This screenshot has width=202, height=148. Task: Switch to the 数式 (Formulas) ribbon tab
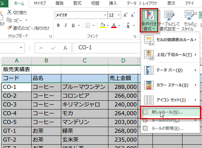coord(77,3)
